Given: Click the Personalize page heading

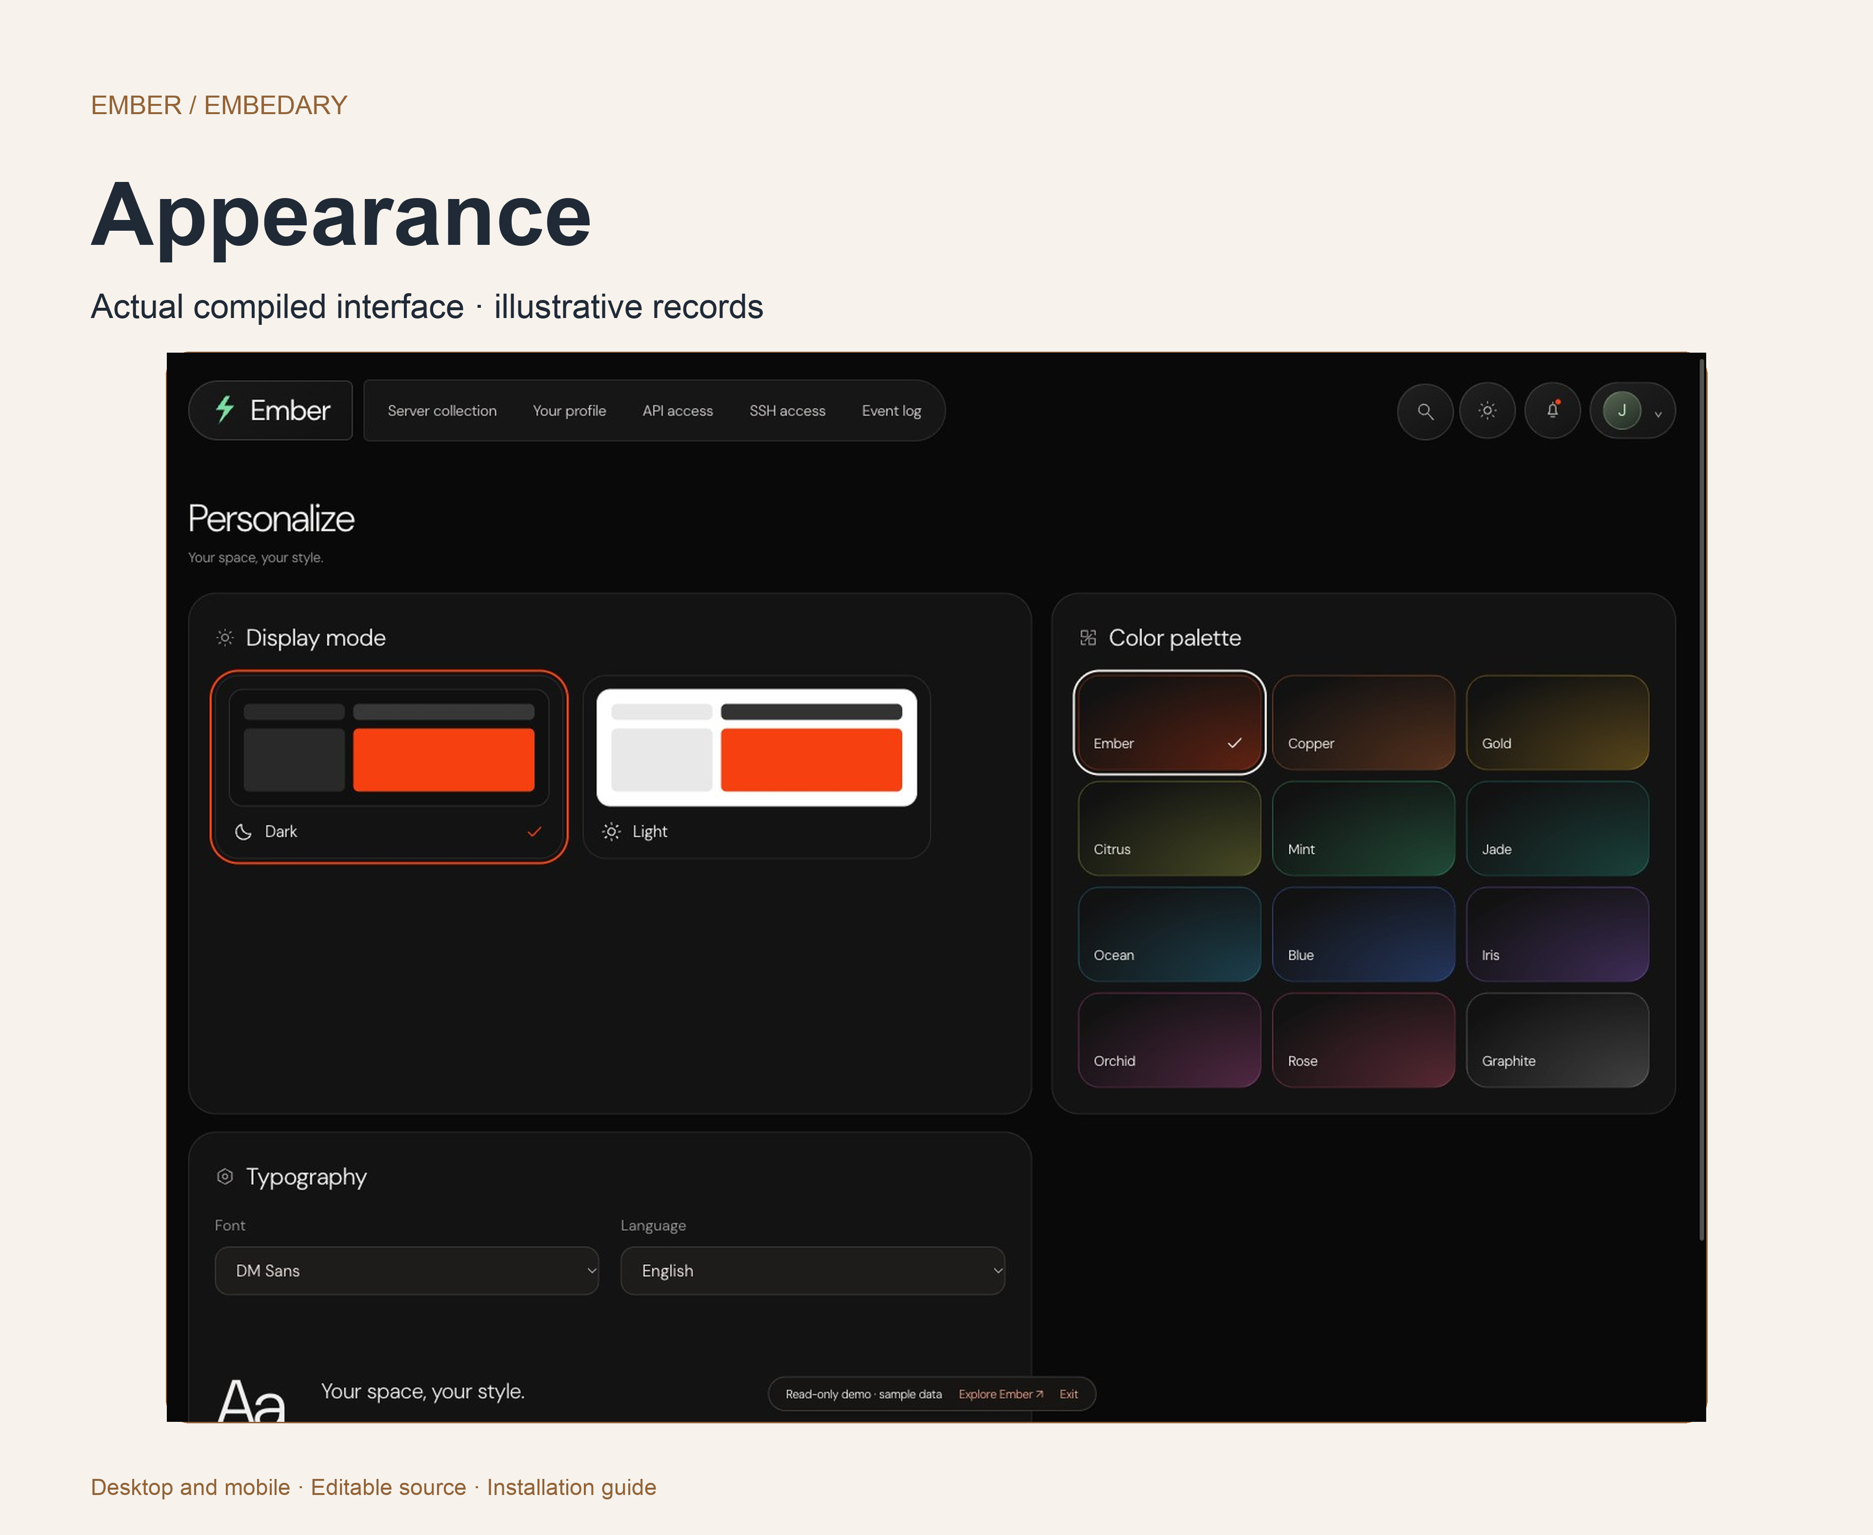Looking at the screenshot, I should pos(271,519).
